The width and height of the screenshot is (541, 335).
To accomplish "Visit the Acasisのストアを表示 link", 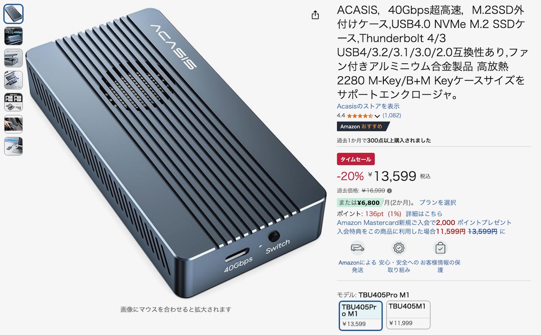I will 368,106.
